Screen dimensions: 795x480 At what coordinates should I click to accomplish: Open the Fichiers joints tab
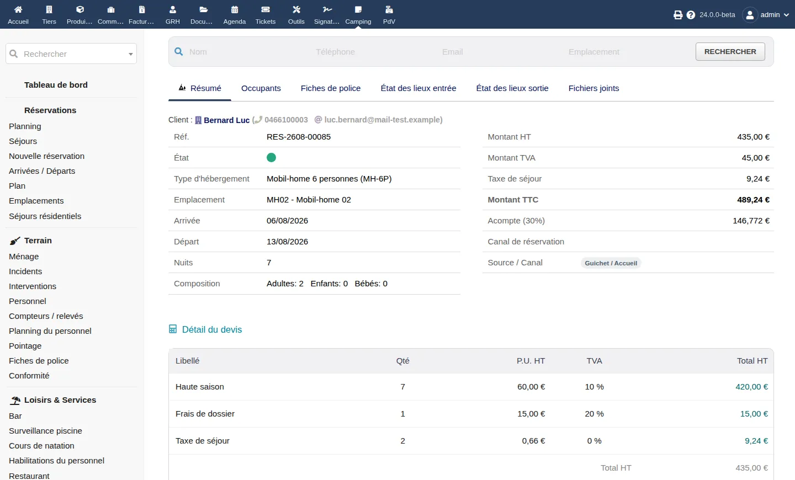pos(593,88)
